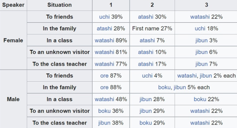The height and width of the screenshot is (128, 237).
Task: Open the ore 88% link
Action: (104, 87)
